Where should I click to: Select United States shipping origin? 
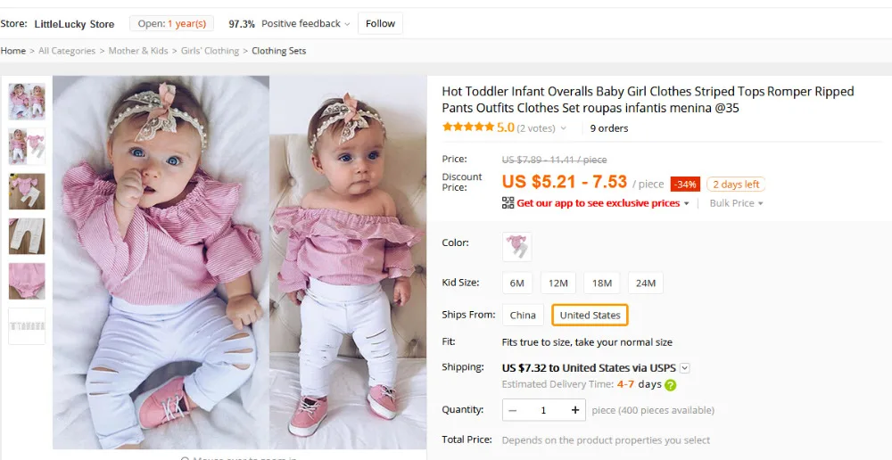click(590, 315)
